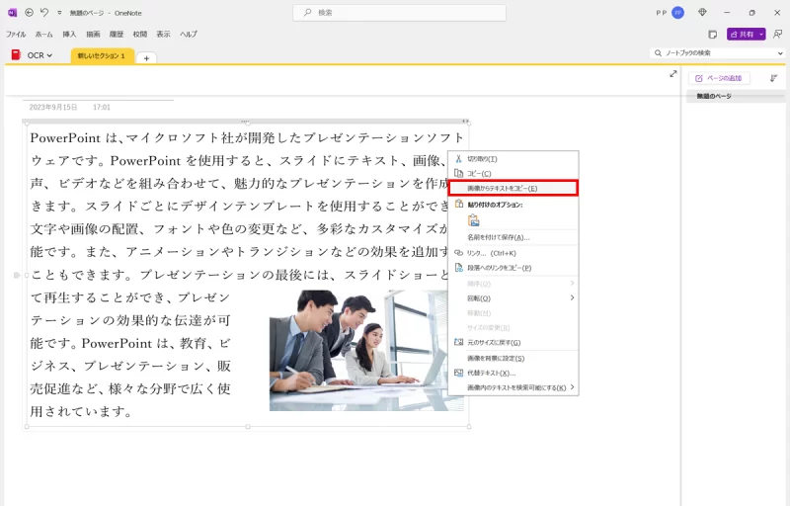This screenshot has width=790, height=506.
Task: Switch to the 表示 ribbon tab
Action: [163, 35]
